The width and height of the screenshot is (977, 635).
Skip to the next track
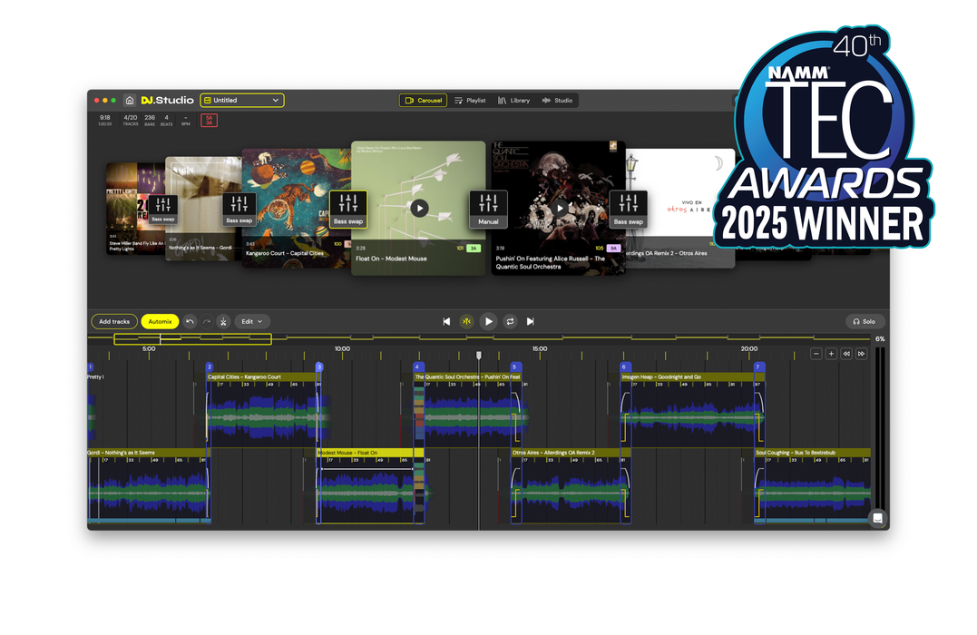[x=531, y=321]
